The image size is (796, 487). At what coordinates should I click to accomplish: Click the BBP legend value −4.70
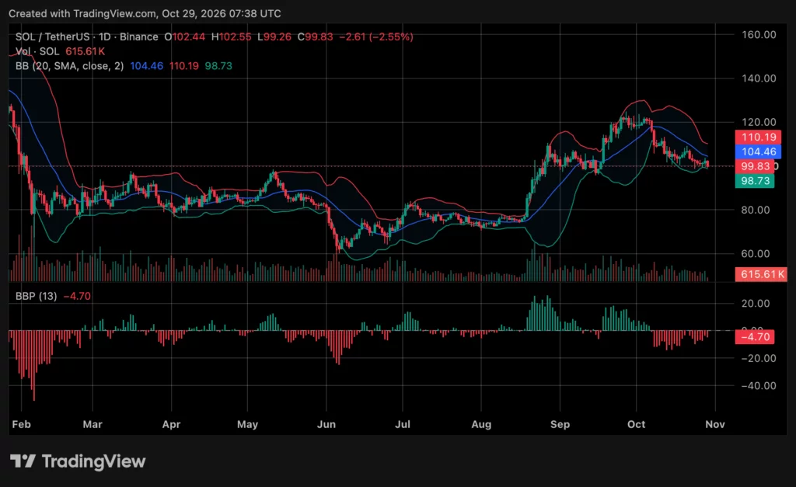(77, 296)
